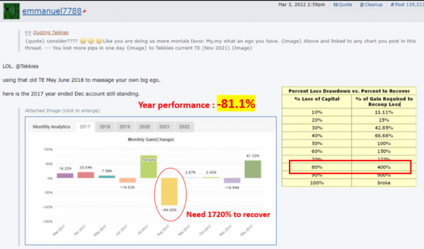Click the -81.1% year performance highlight
Image resolution: width=424 pixels, height=249 pixels.
pyautogui.click(x=236, y=104)
